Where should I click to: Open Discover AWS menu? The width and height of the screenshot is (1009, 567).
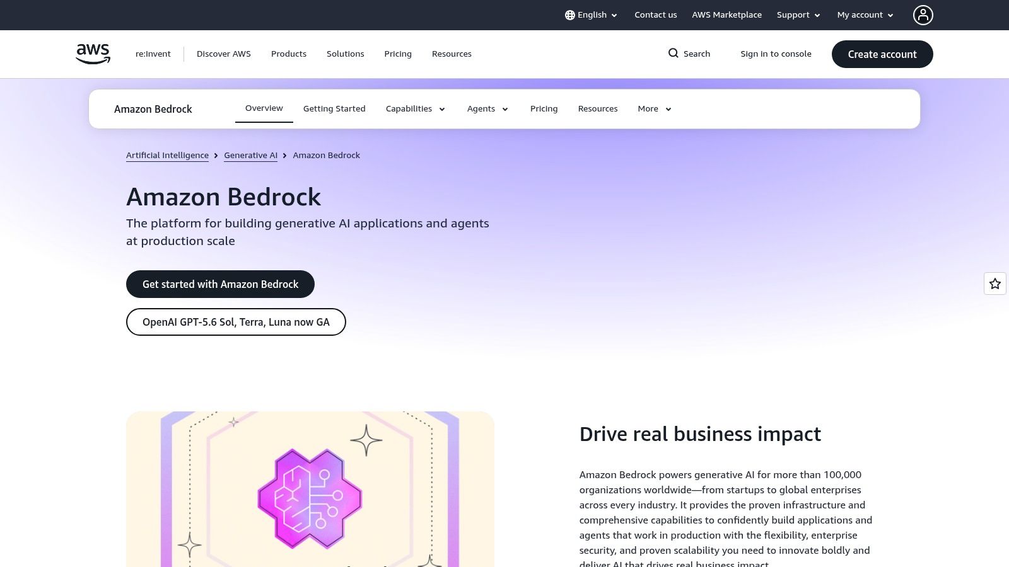point(224,54)
